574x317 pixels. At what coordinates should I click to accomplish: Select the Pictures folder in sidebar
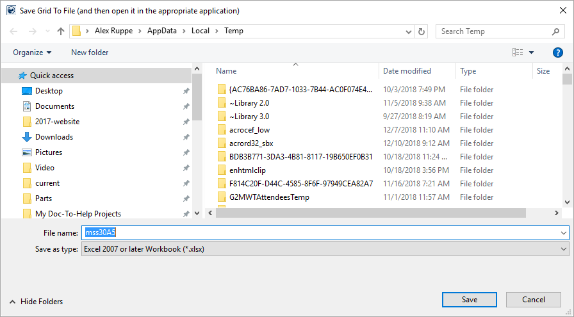point(49,152)
